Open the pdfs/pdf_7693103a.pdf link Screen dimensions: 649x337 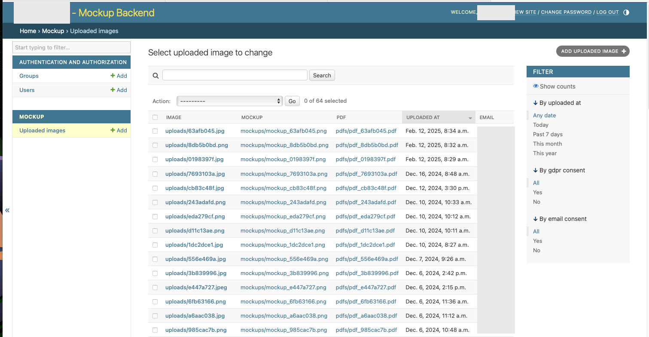click(x=366, y=174)
